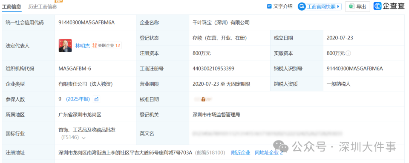Select the credit code 91440300MA5GAFBM6A under 统一社会信用代码
This screenshot has width=409, height=163.
tap(86, 22)
